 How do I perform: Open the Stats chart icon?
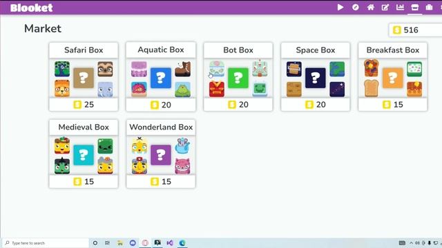(x=400, y=8)
